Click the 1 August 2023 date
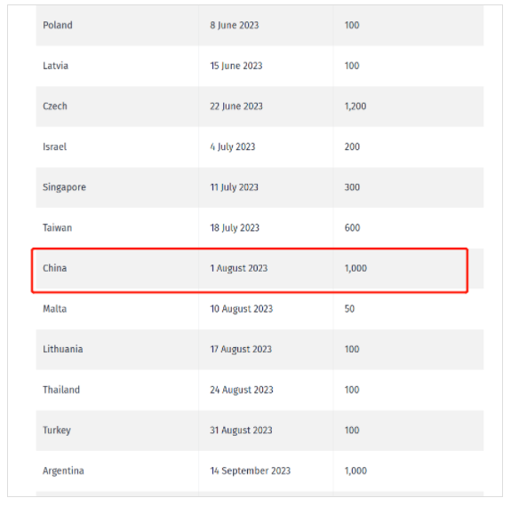 238,268
